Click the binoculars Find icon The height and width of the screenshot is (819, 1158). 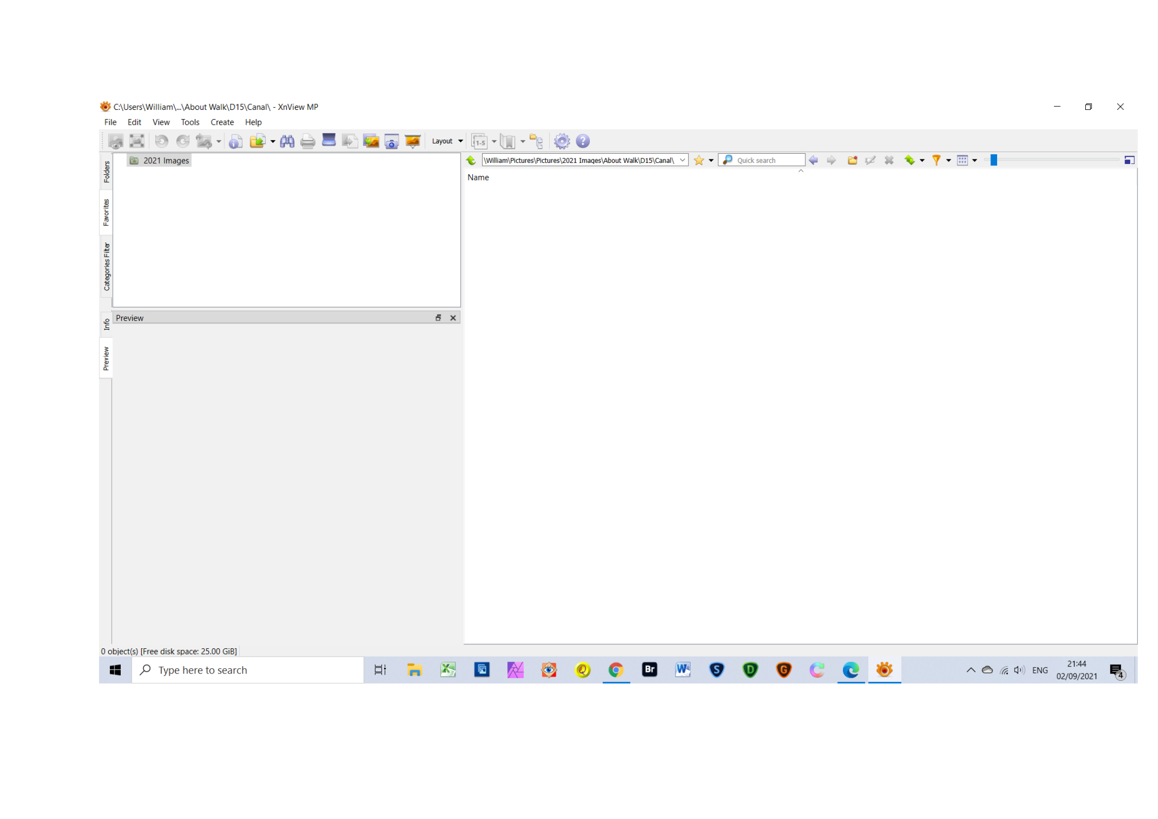(x=287, y=141)
